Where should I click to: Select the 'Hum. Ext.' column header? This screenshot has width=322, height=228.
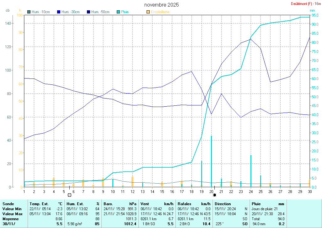click(x=75, y=204)
